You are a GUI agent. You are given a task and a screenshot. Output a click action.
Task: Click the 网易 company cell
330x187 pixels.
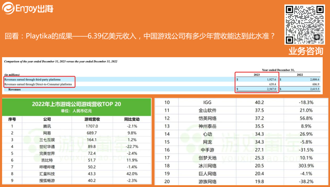(x=47, y=133)
